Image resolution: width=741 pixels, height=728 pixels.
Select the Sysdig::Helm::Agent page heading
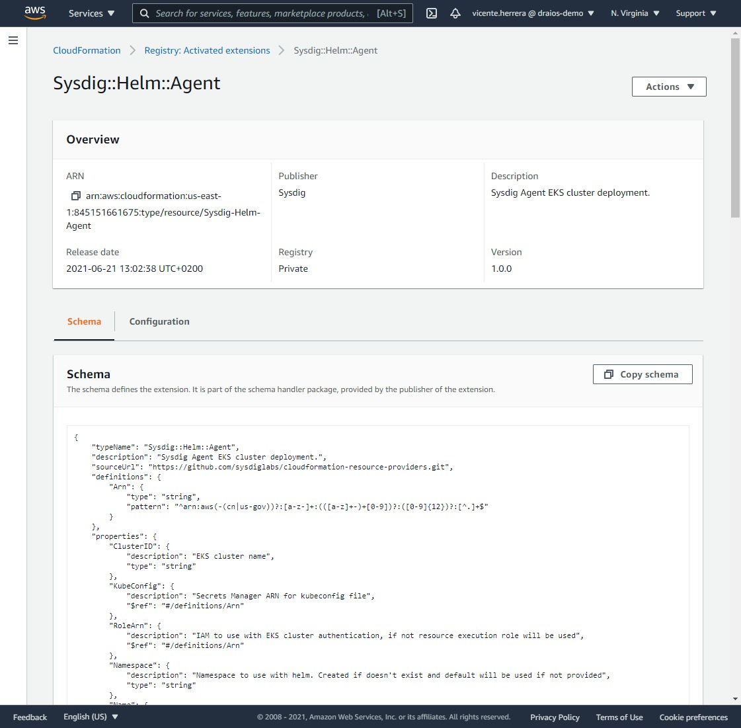click(137, 83)
